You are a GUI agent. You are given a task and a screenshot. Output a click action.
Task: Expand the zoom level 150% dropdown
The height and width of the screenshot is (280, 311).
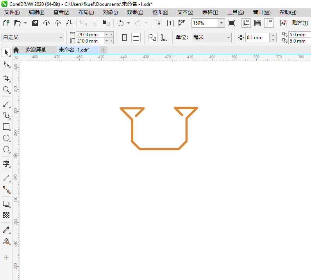click(x=222, y=23)
